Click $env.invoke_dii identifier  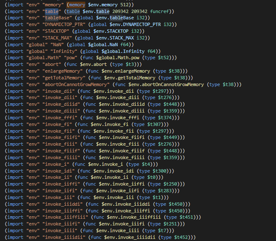113,91
